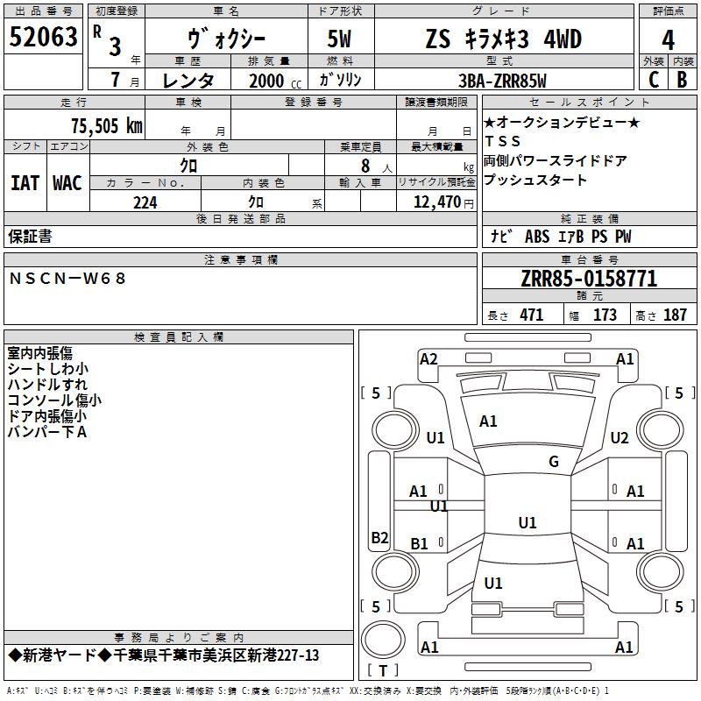Click the exterior color value クロ

(188, 166)
